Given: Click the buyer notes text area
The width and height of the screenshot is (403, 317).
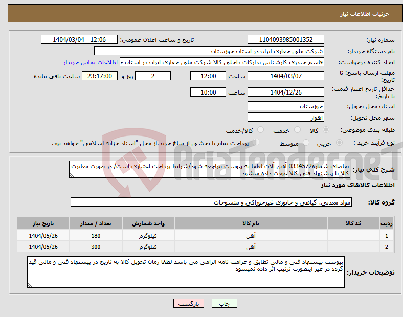Looking at the screenshot, I should coord(186,272).
